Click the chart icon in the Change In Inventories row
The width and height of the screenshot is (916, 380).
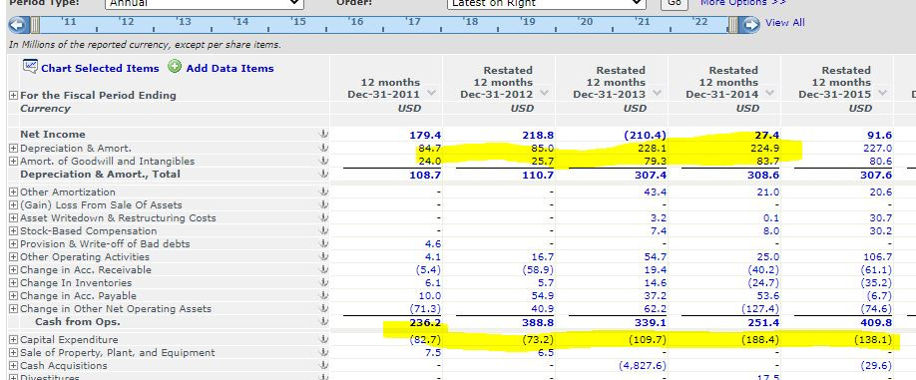pyautogui.click(x=322, y=282)
